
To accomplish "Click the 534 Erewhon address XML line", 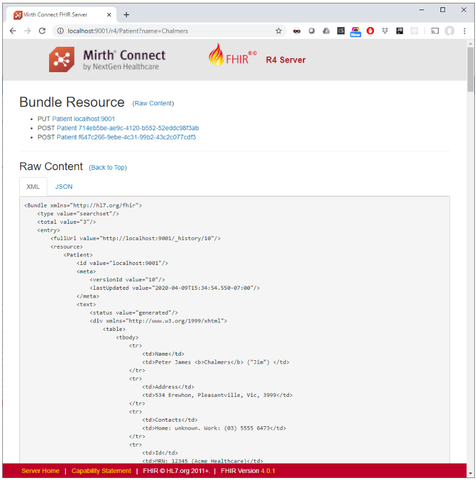I will 217,395.
